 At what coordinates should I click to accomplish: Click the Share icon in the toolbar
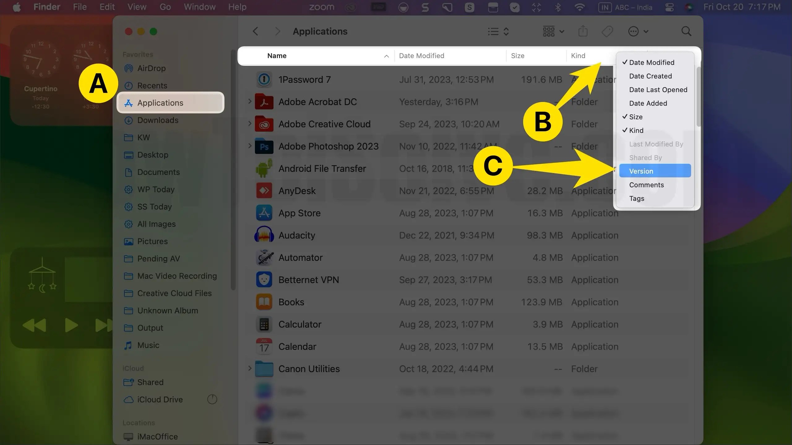(x=583, y=31)
